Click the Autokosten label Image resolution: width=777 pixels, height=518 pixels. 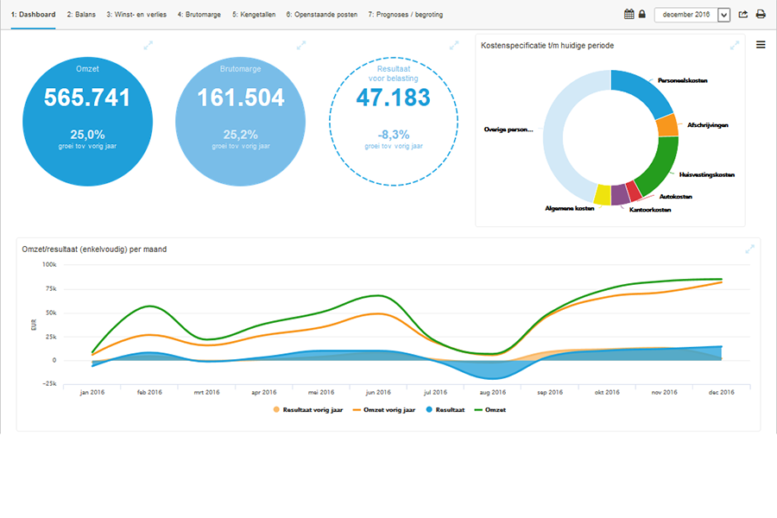tap(675, 196)
